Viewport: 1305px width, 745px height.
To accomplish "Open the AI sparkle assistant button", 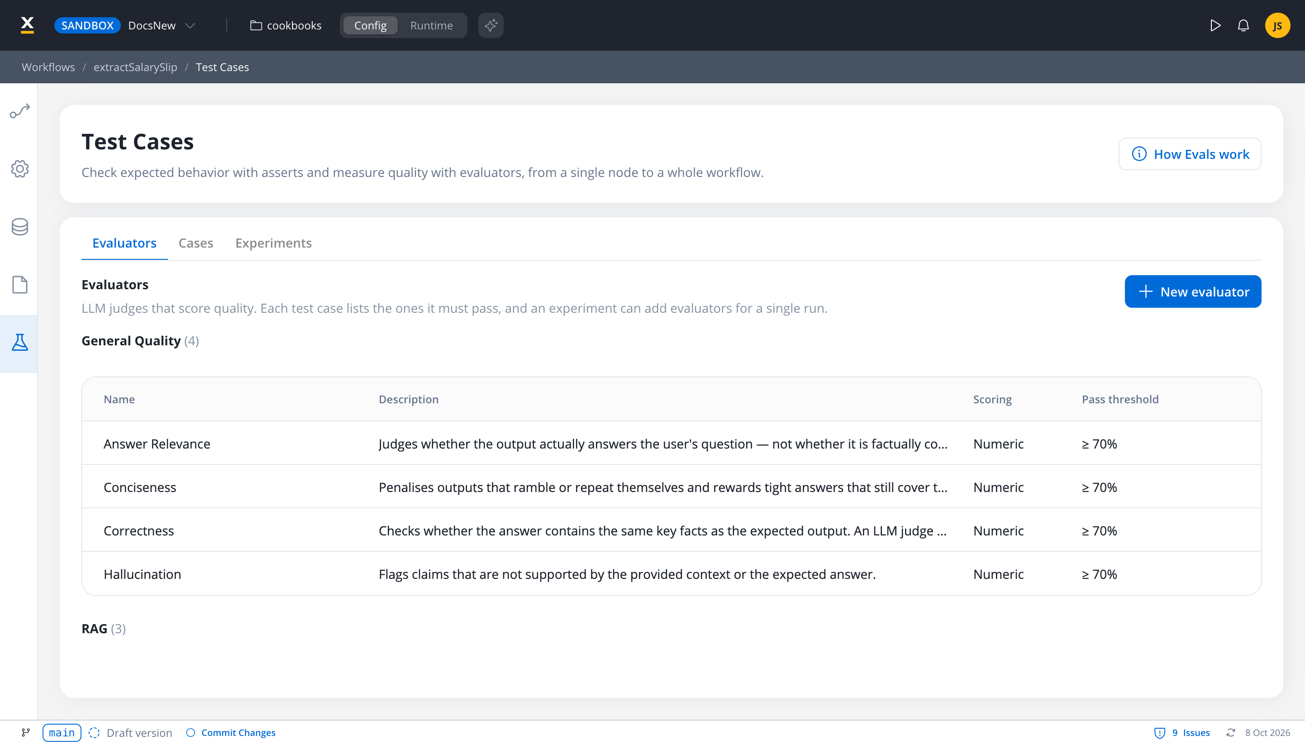I will click(491, 25).
